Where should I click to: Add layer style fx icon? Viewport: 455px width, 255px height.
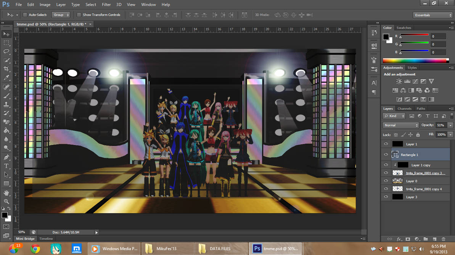click(x=399, y=239)
